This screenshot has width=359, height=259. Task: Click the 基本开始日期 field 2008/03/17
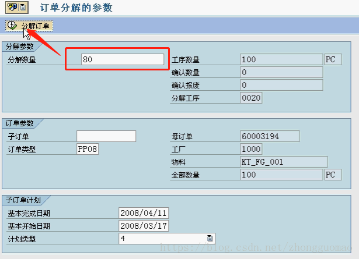point(144,226)
